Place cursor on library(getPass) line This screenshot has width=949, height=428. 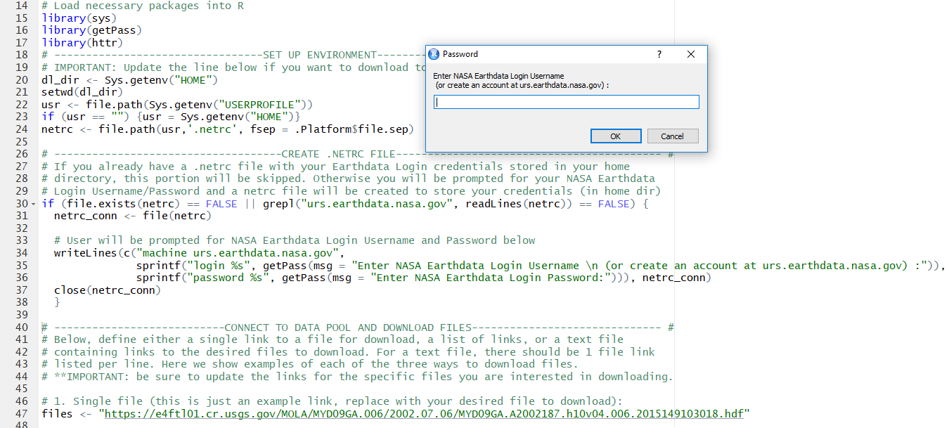[x=91, y=30]
